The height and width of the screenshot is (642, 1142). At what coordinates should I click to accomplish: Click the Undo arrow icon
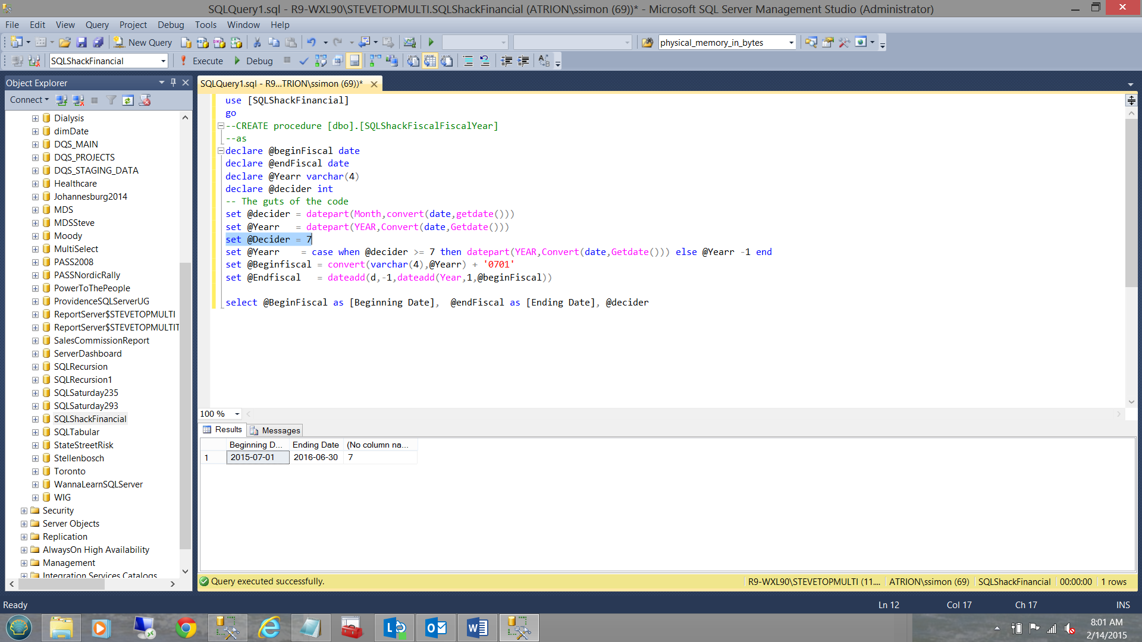pos(311,42)
